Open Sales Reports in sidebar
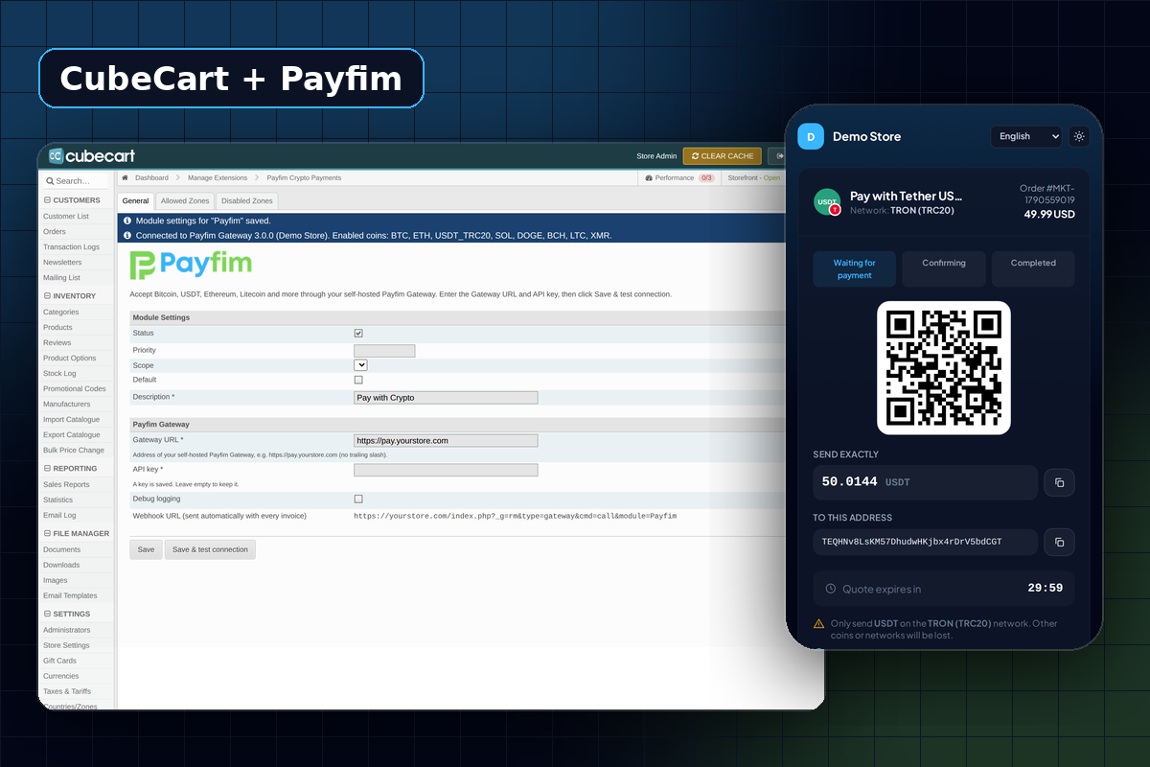This screenshot has height=767, width=1150. pyautogui.click(x=66, y=485)
